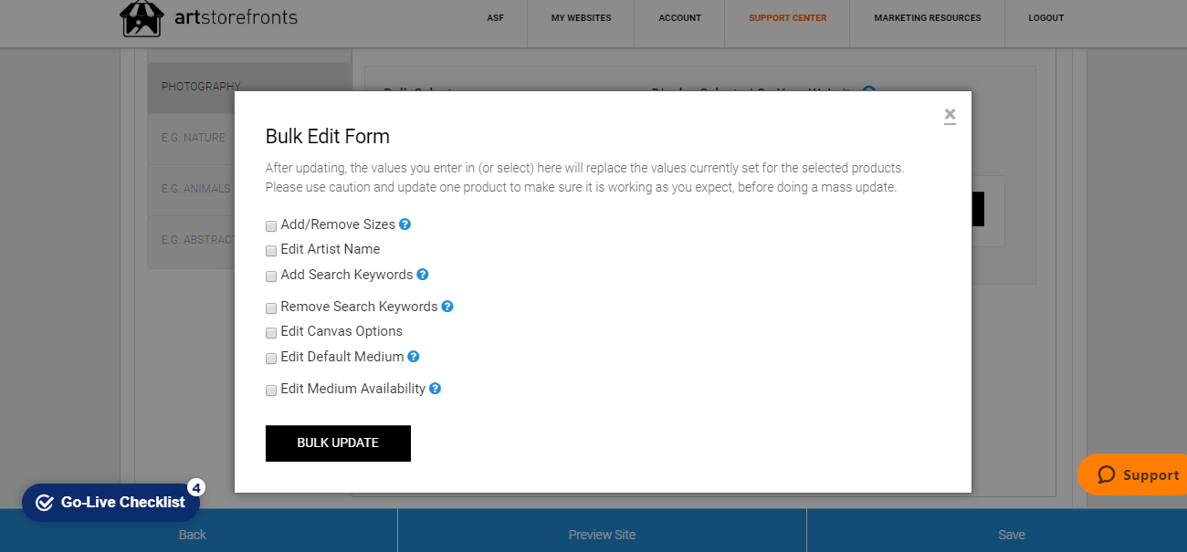The image size is (1187, 552).
Task: Open help tooltip for Add Search Keywords
Action: [423, 274]
